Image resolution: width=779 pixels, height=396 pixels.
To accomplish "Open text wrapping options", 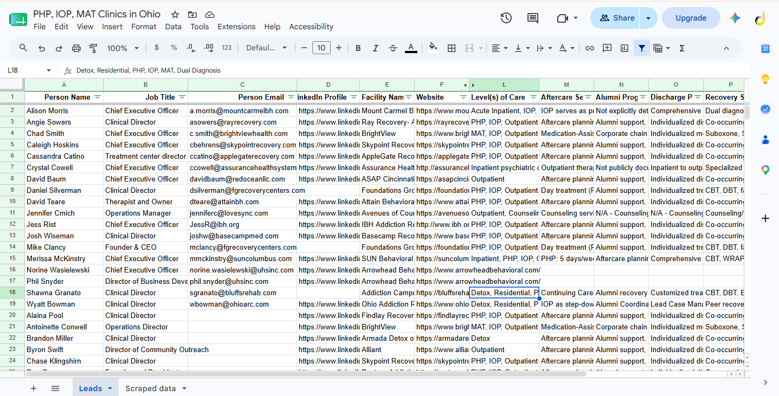I will 544,48.
